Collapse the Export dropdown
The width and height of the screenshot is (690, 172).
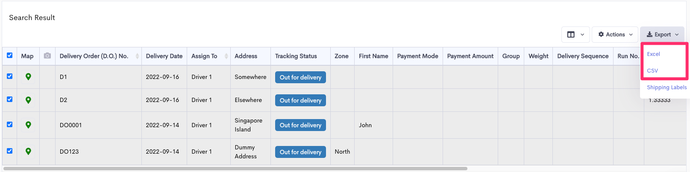(x=662, y=35)
